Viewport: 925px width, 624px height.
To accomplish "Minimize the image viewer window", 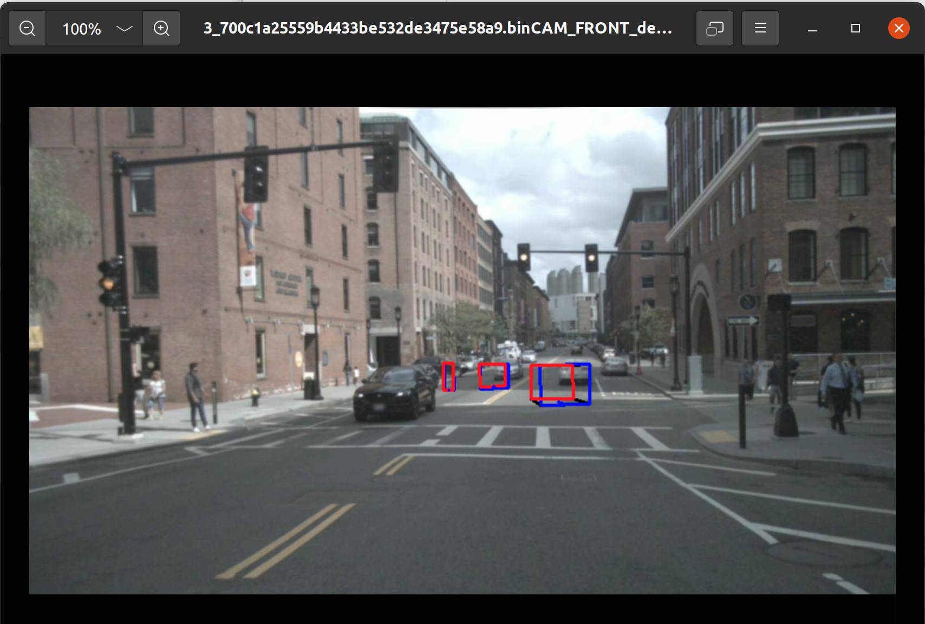I will click(812, 29).
